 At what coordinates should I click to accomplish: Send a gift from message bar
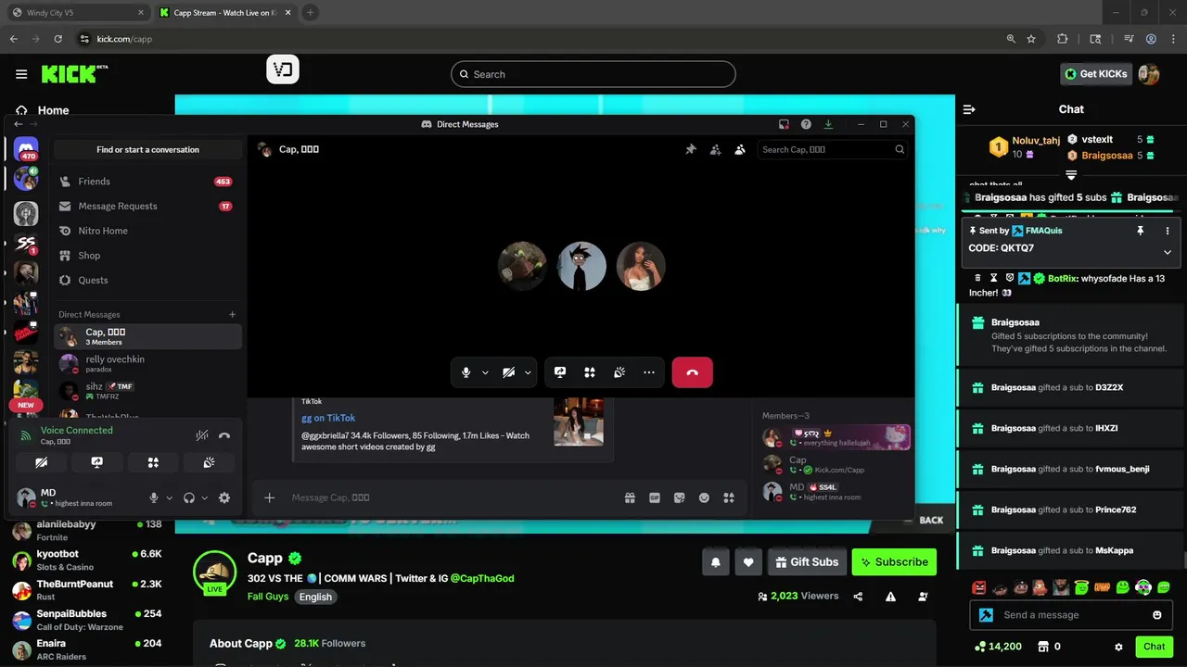(x=630, y=497)
